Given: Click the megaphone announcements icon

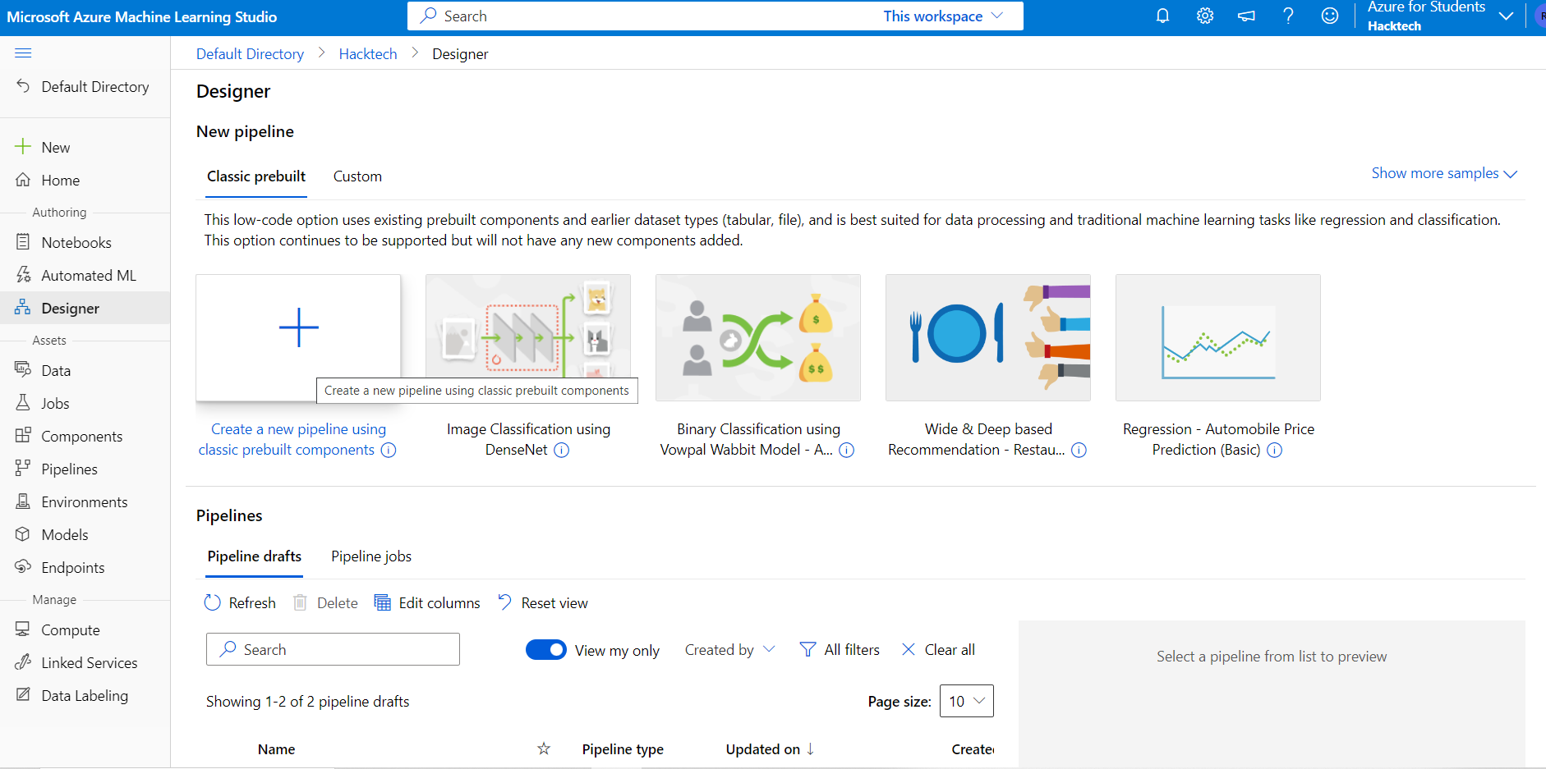Looking at the screenshot, I should point(1246,16).
